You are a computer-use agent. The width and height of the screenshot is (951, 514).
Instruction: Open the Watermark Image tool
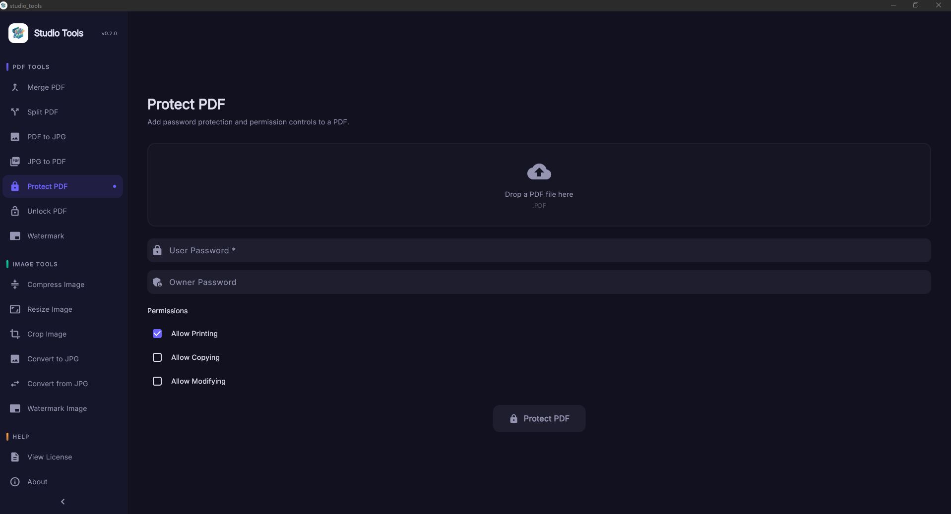point(57,408)
